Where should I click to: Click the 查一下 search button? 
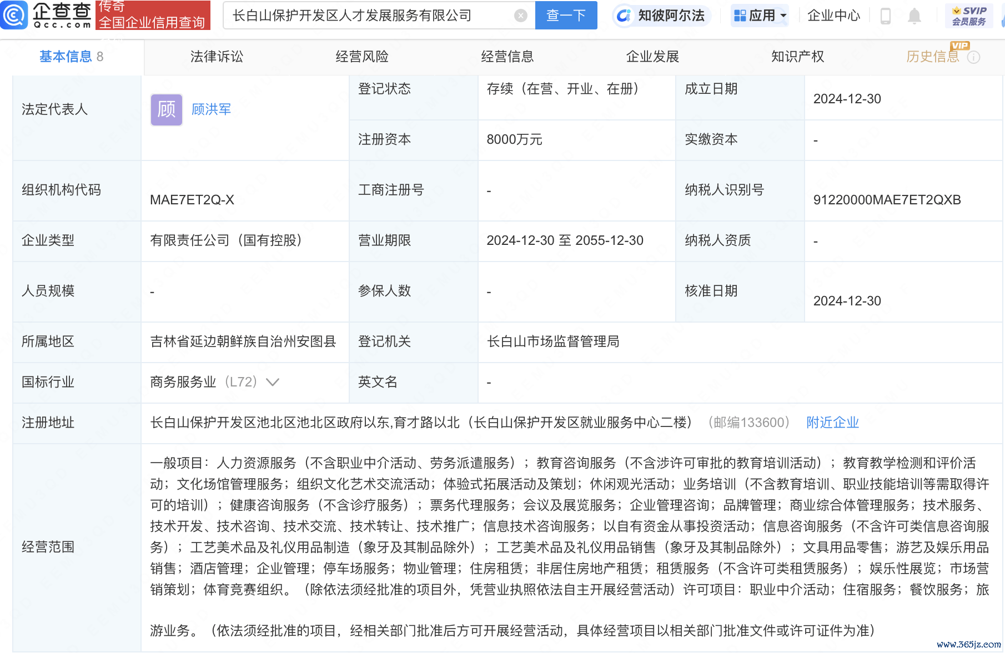click(x=566, y=15)
